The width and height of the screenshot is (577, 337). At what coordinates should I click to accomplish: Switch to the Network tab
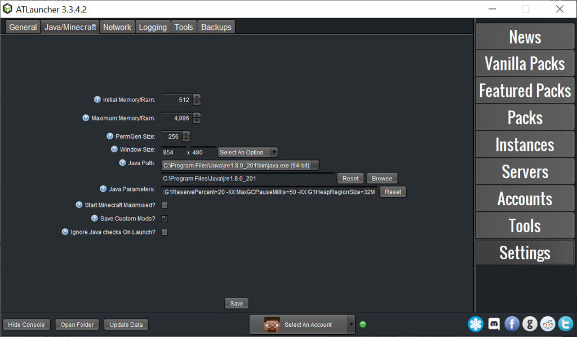click(x=117, y=27)
